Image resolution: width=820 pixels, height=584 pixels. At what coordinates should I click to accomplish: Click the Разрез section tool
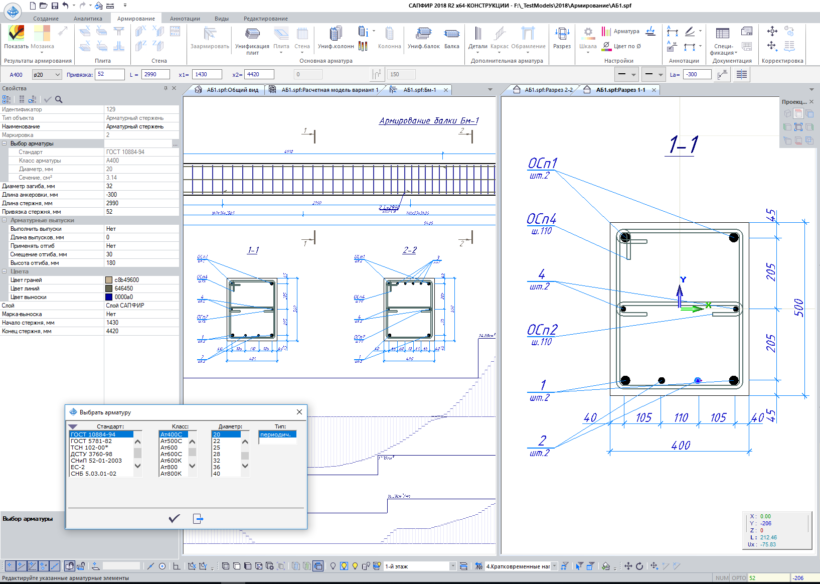(x=562, y=34)
